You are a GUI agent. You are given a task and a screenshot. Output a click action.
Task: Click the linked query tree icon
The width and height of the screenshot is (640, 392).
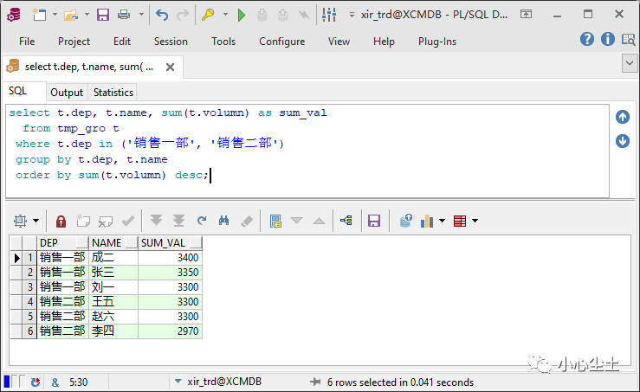click(346, 221)
